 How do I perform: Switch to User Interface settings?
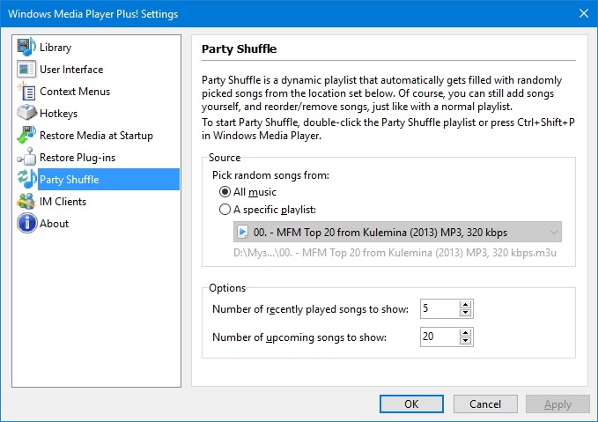point(71,70)
